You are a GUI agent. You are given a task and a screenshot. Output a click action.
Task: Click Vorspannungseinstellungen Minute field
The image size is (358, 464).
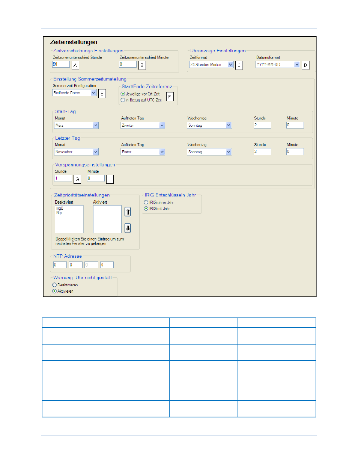96,178
